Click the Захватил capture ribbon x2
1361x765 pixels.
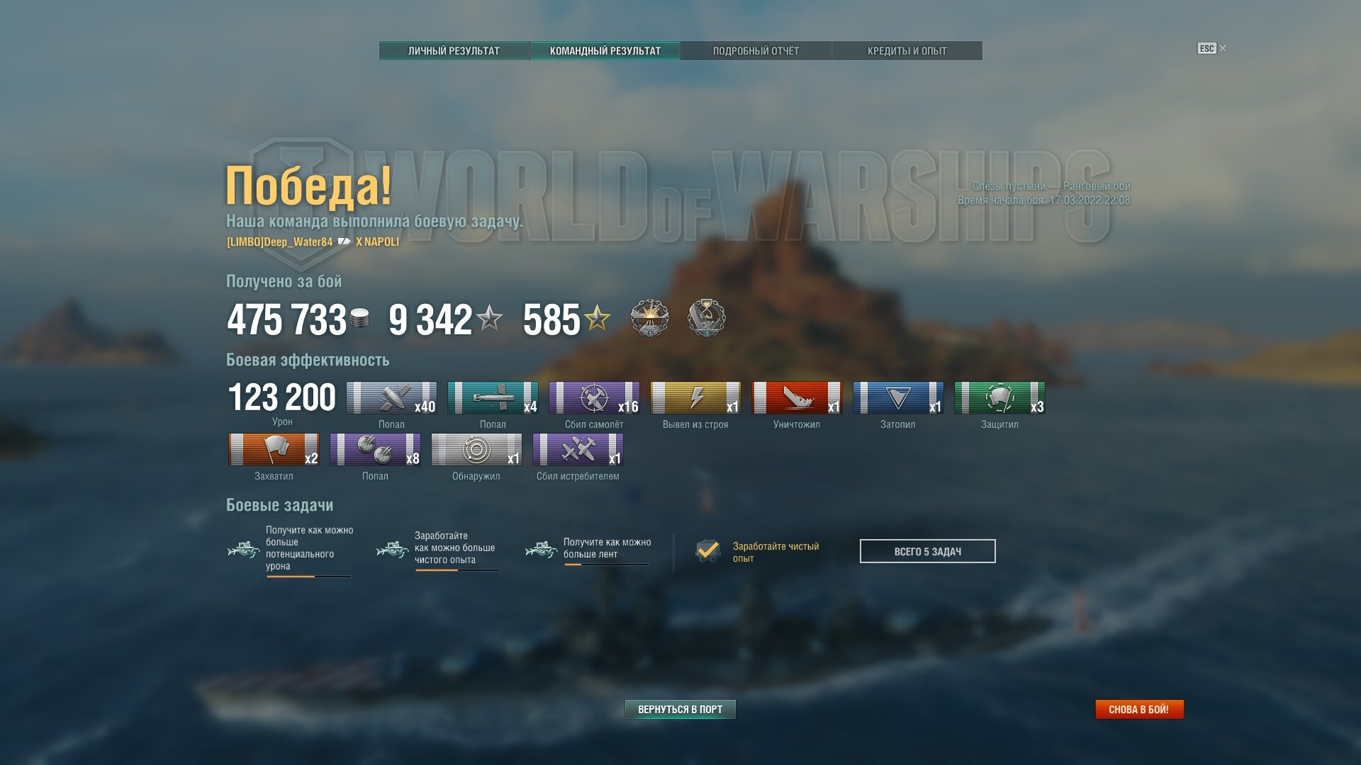[x=274, y=449]
